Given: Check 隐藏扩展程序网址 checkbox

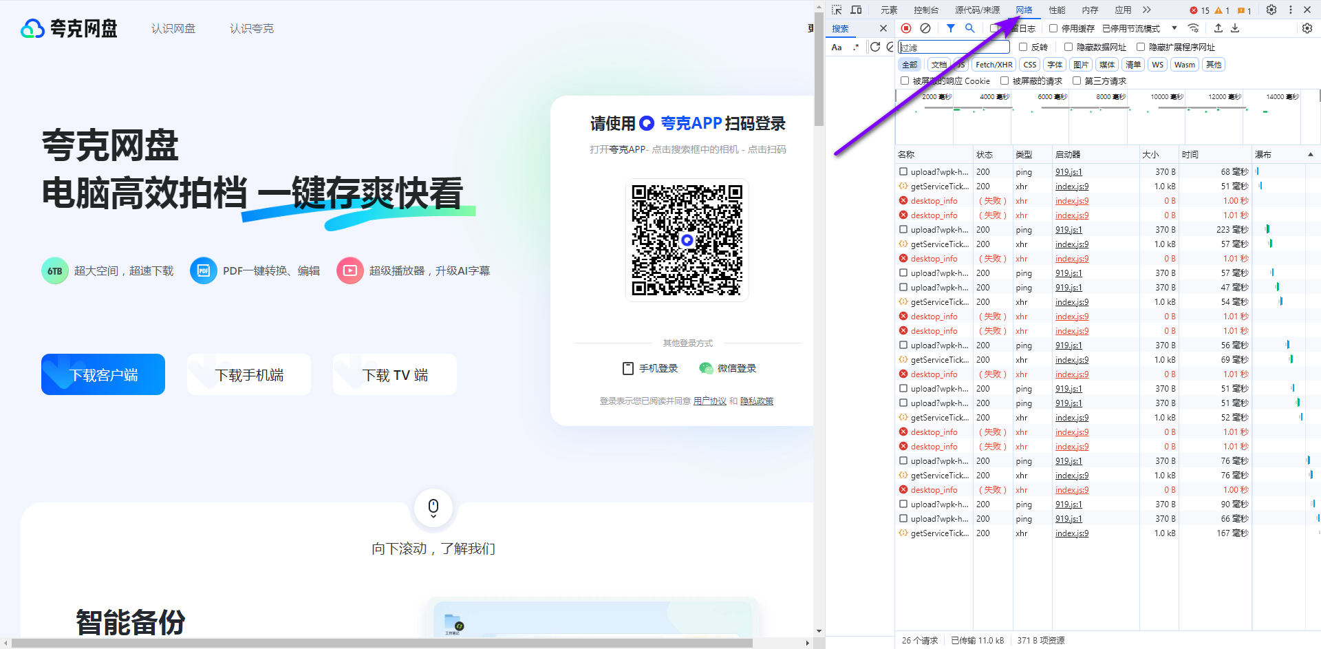Looking at the screenshot, I should point(1141,47).
